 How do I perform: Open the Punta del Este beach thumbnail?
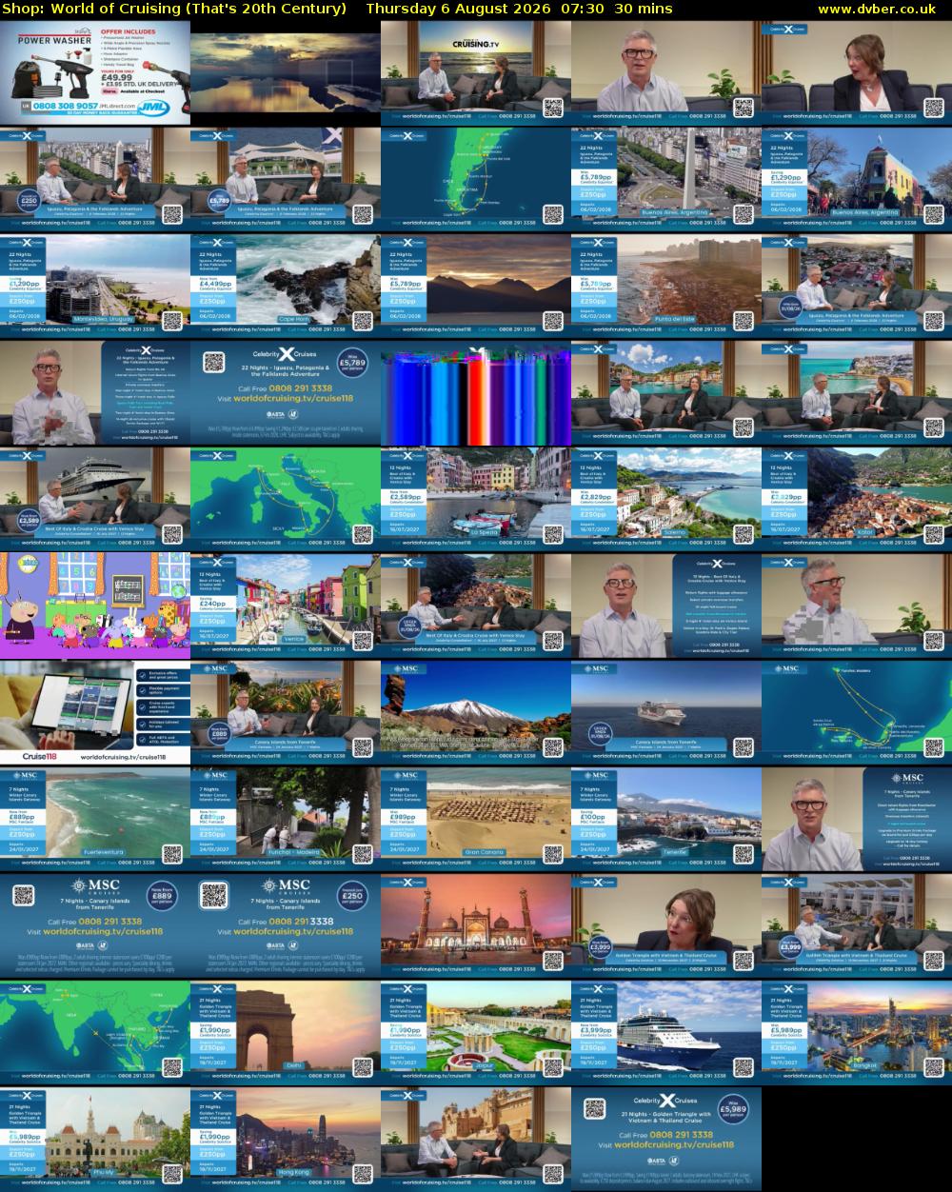point(666,287)
